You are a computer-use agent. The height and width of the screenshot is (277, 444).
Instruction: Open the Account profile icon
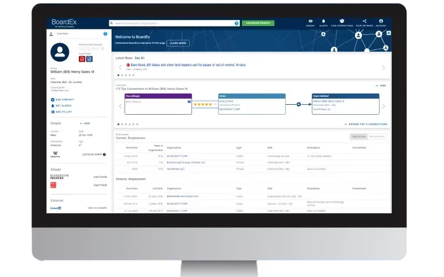tap(381, 21)
